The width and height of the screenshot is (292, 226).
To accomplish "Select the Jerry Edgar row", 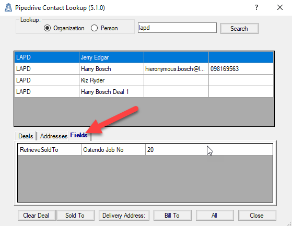I will pos(144,57).
